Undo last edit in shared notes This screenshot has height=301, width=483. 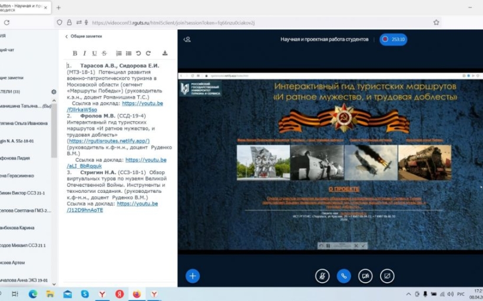tap(138, 53)
